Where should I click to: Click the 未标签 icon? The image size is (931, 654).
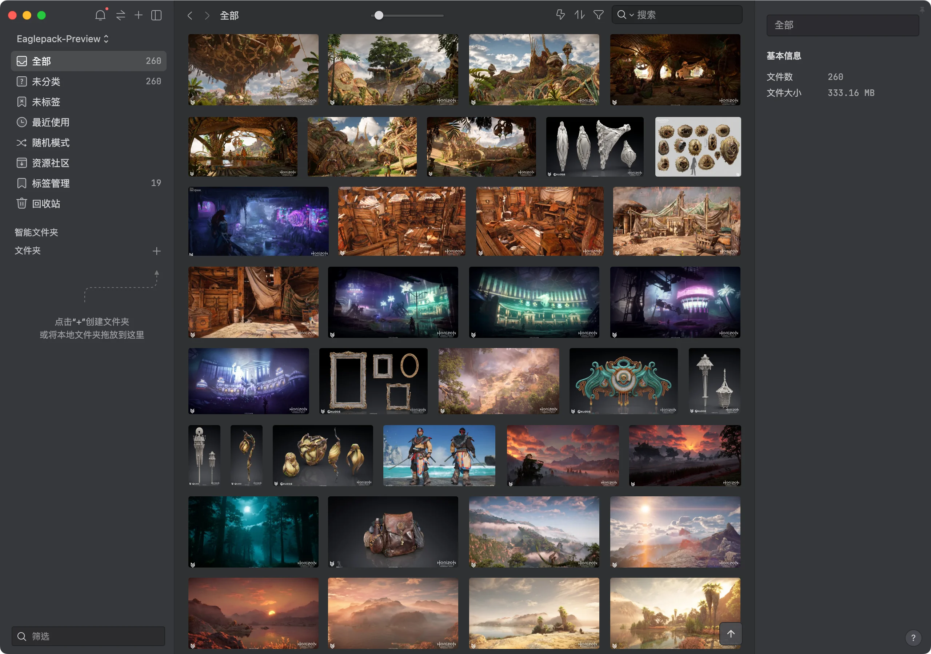[x=22, y=102]
